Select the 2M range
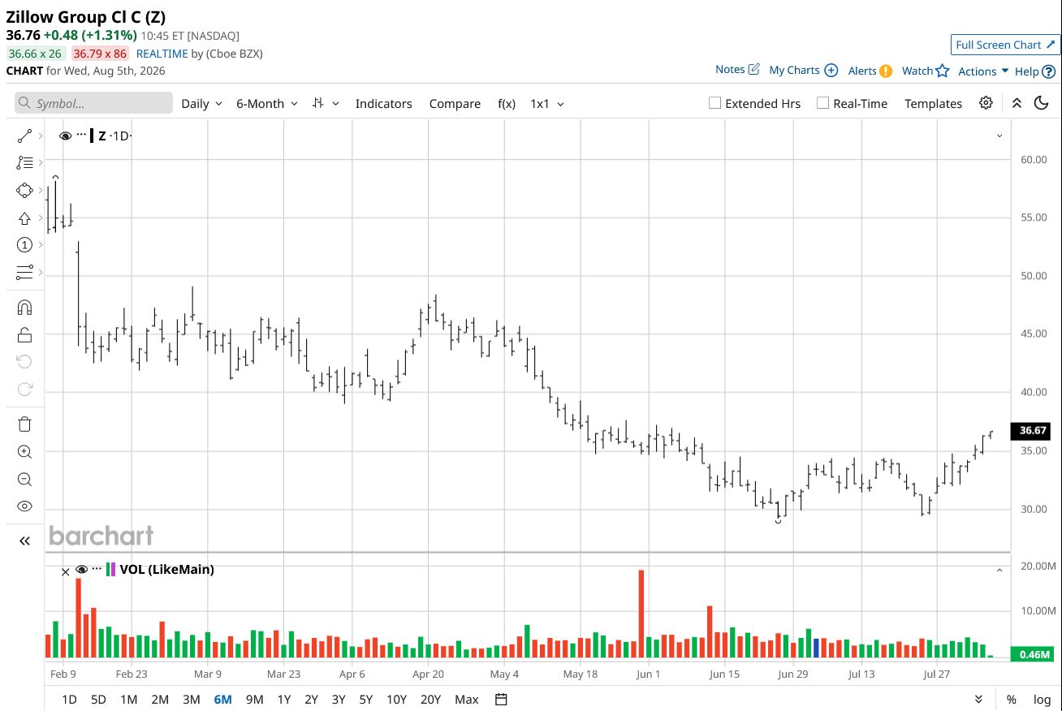 [x=160, y=699]
